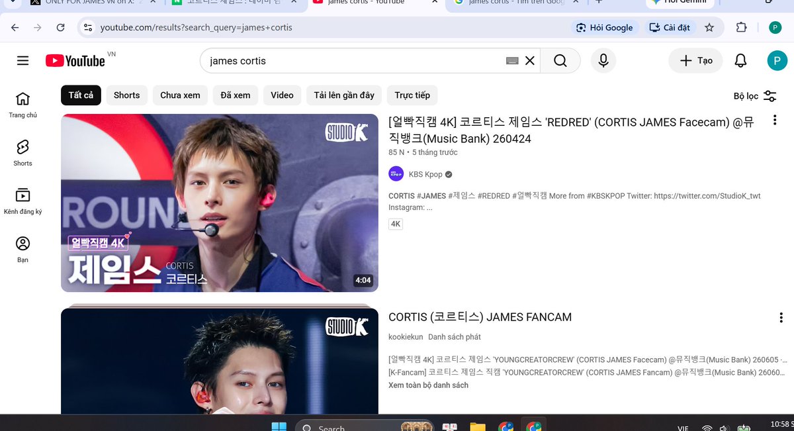
Task: Open the Bạn sidebar item
Action: click(23, 250)
